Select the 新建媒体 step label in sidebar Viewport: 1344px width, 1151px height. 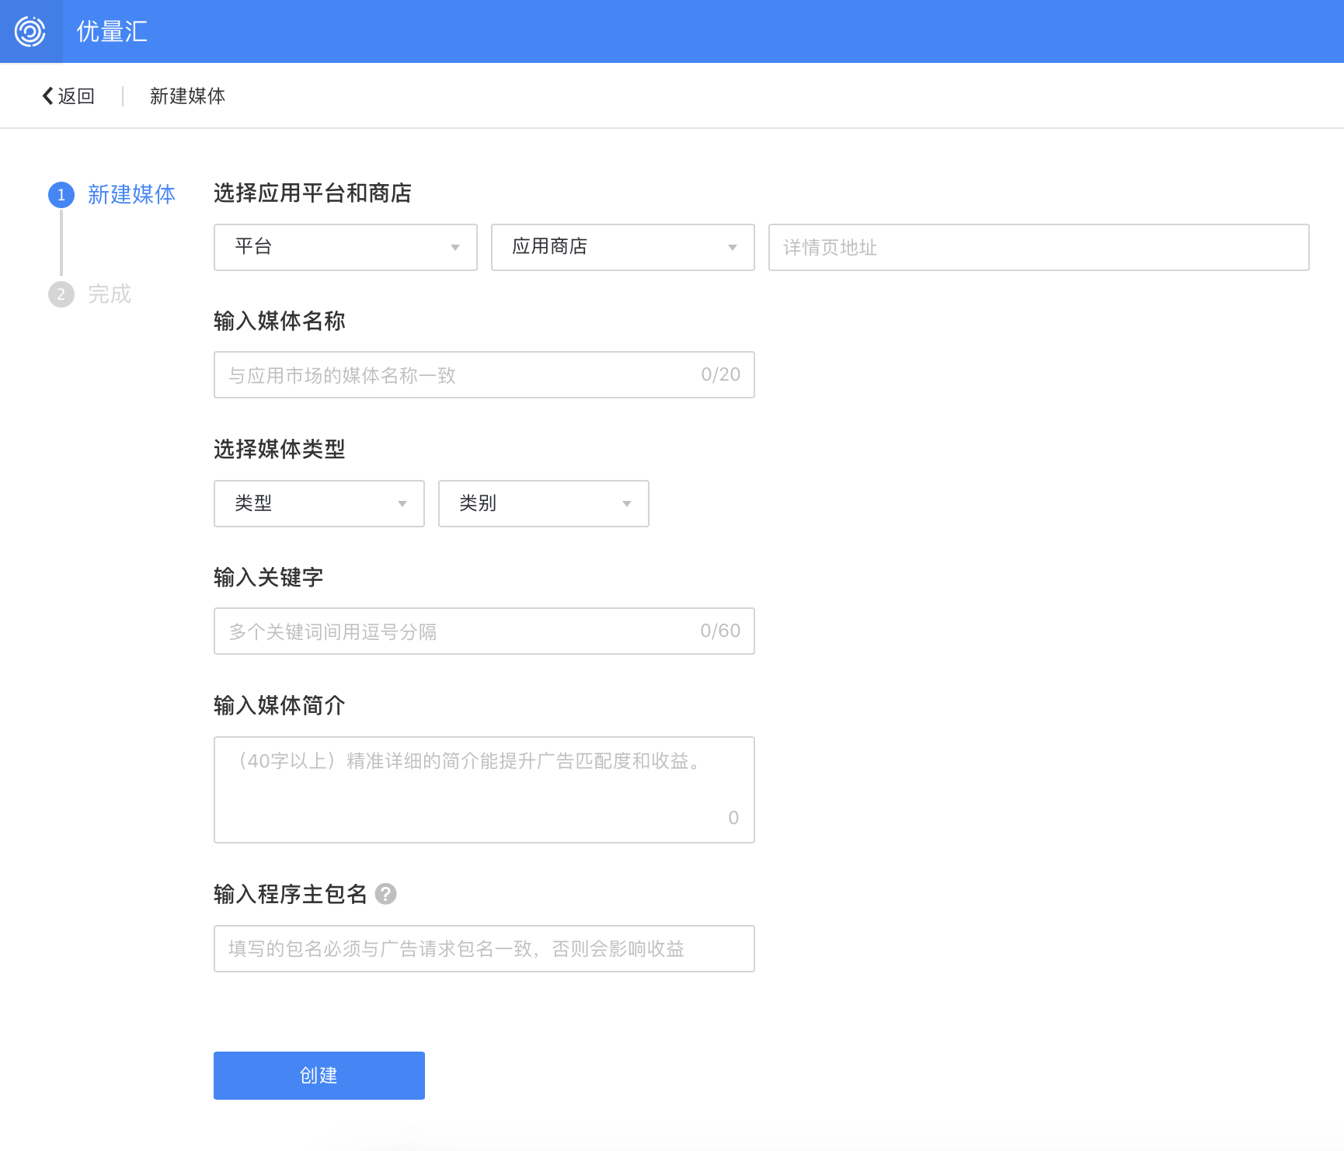[131, 194]
